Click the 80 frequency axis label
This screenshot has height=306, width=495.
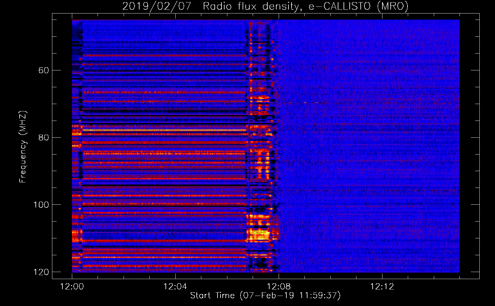[x=43, y=137]
